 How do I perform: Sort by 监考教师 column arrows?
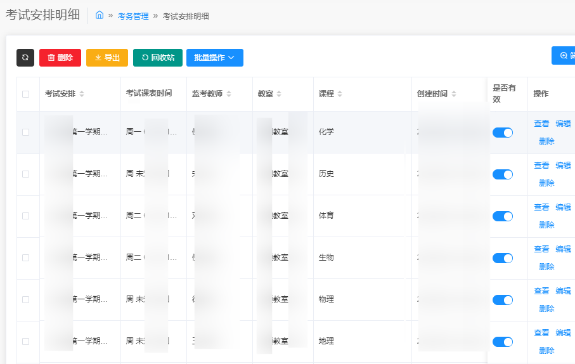tap(229, 94)
